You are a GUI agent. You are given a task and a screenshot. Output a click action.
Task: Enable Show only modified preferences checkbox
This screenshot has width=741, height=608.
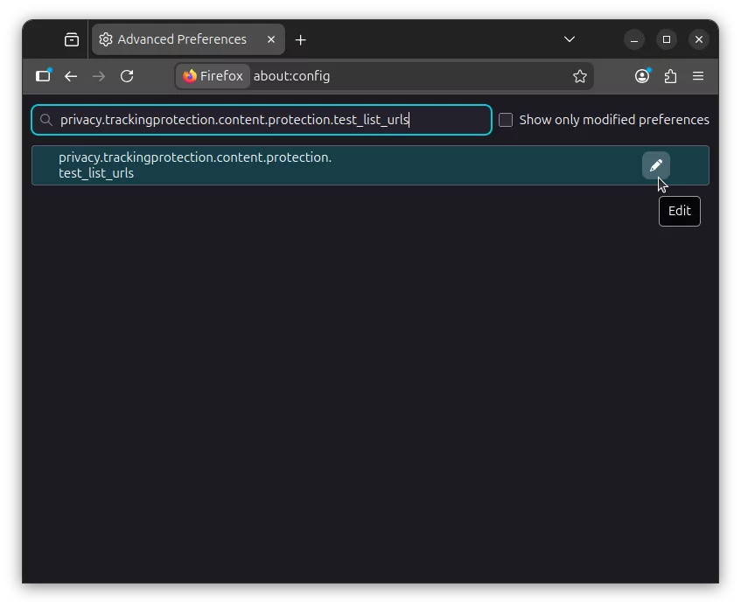506,120
